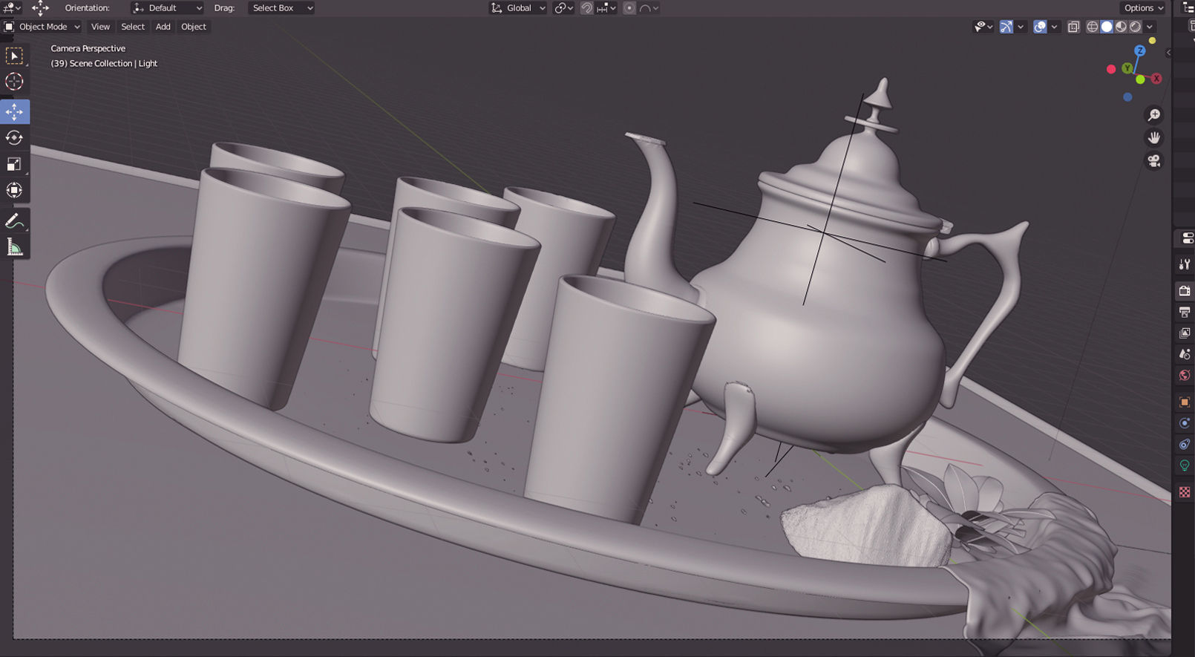
Task: Select the Scale tool
Action: click(x=14, y=164)
